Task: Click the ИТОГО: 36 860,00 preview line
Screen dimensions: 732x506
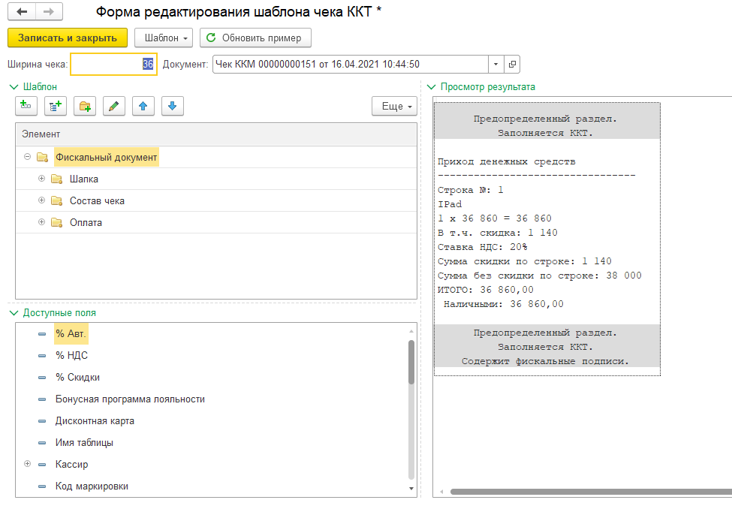Action: click(486, 290)
